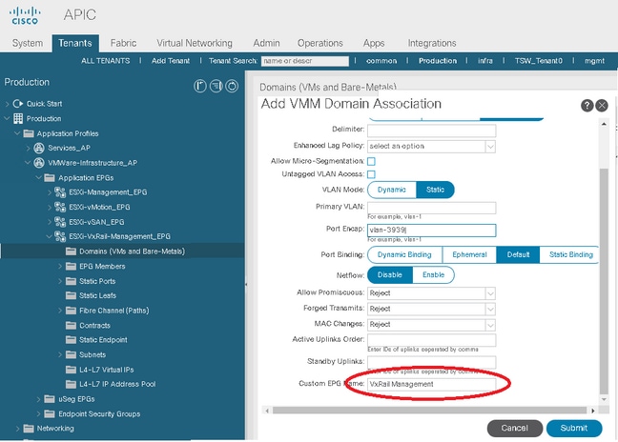Set Netflow to Enable
Image resolution: width=618 pixels, height=442 pixels.
(434, 274)
